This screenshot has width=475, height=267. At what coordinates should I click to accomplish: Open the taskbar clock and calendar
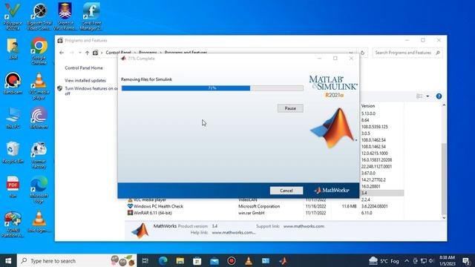click(447, 260)
